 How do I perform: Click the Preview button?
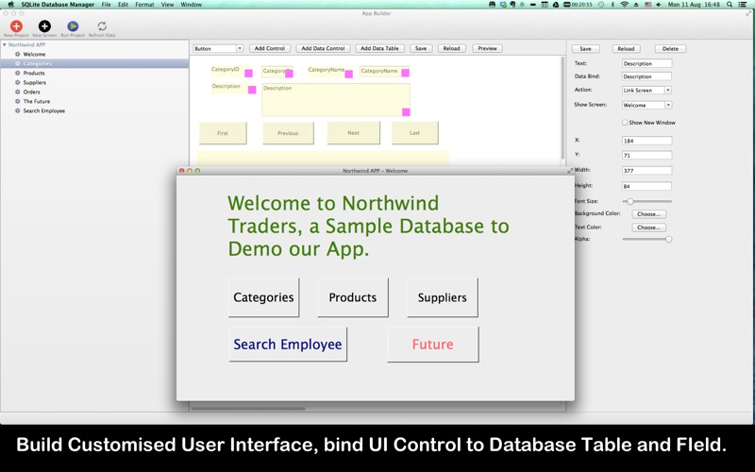[487, 48]
